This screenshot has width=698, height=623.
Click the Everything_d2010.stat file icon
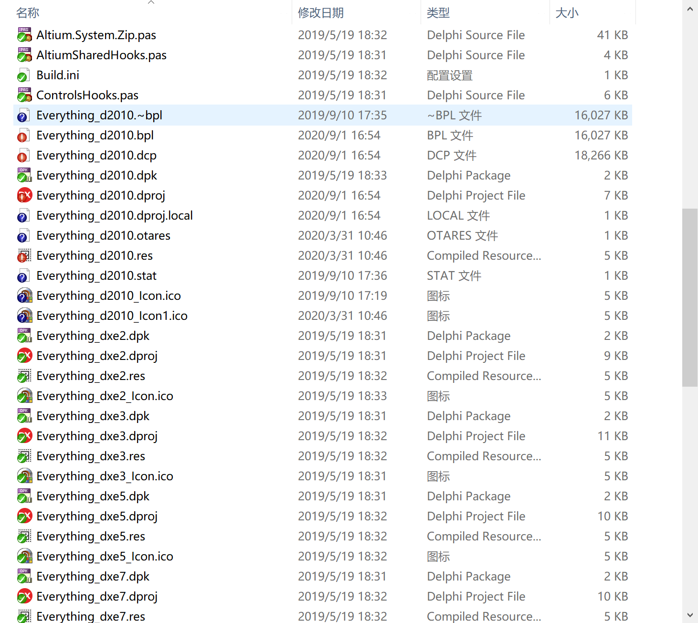tap(23, 275)
